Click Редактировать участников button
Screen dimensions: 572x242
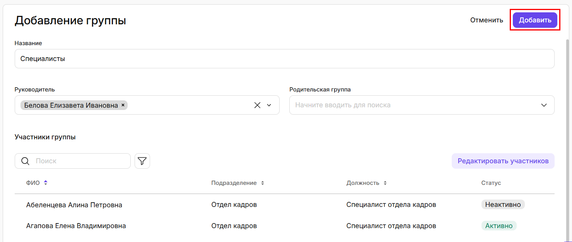503,161
